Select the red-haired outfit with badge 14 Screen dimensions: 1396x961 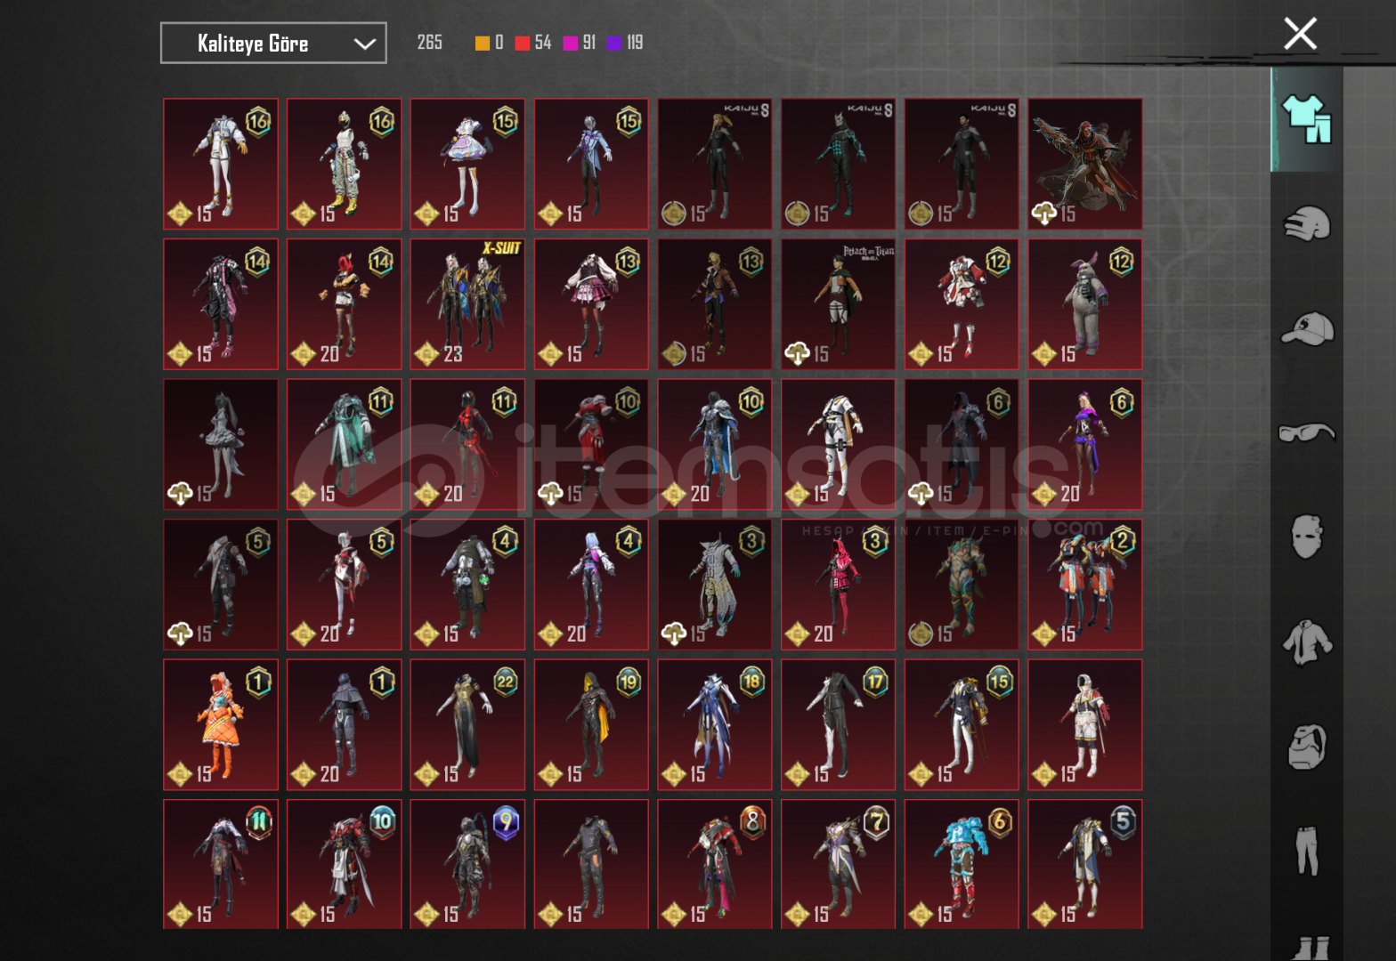[x=345, y=304]
